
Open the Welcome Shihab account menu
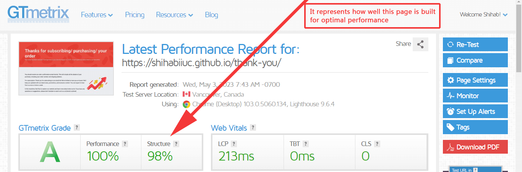click(x=483, y=15)
